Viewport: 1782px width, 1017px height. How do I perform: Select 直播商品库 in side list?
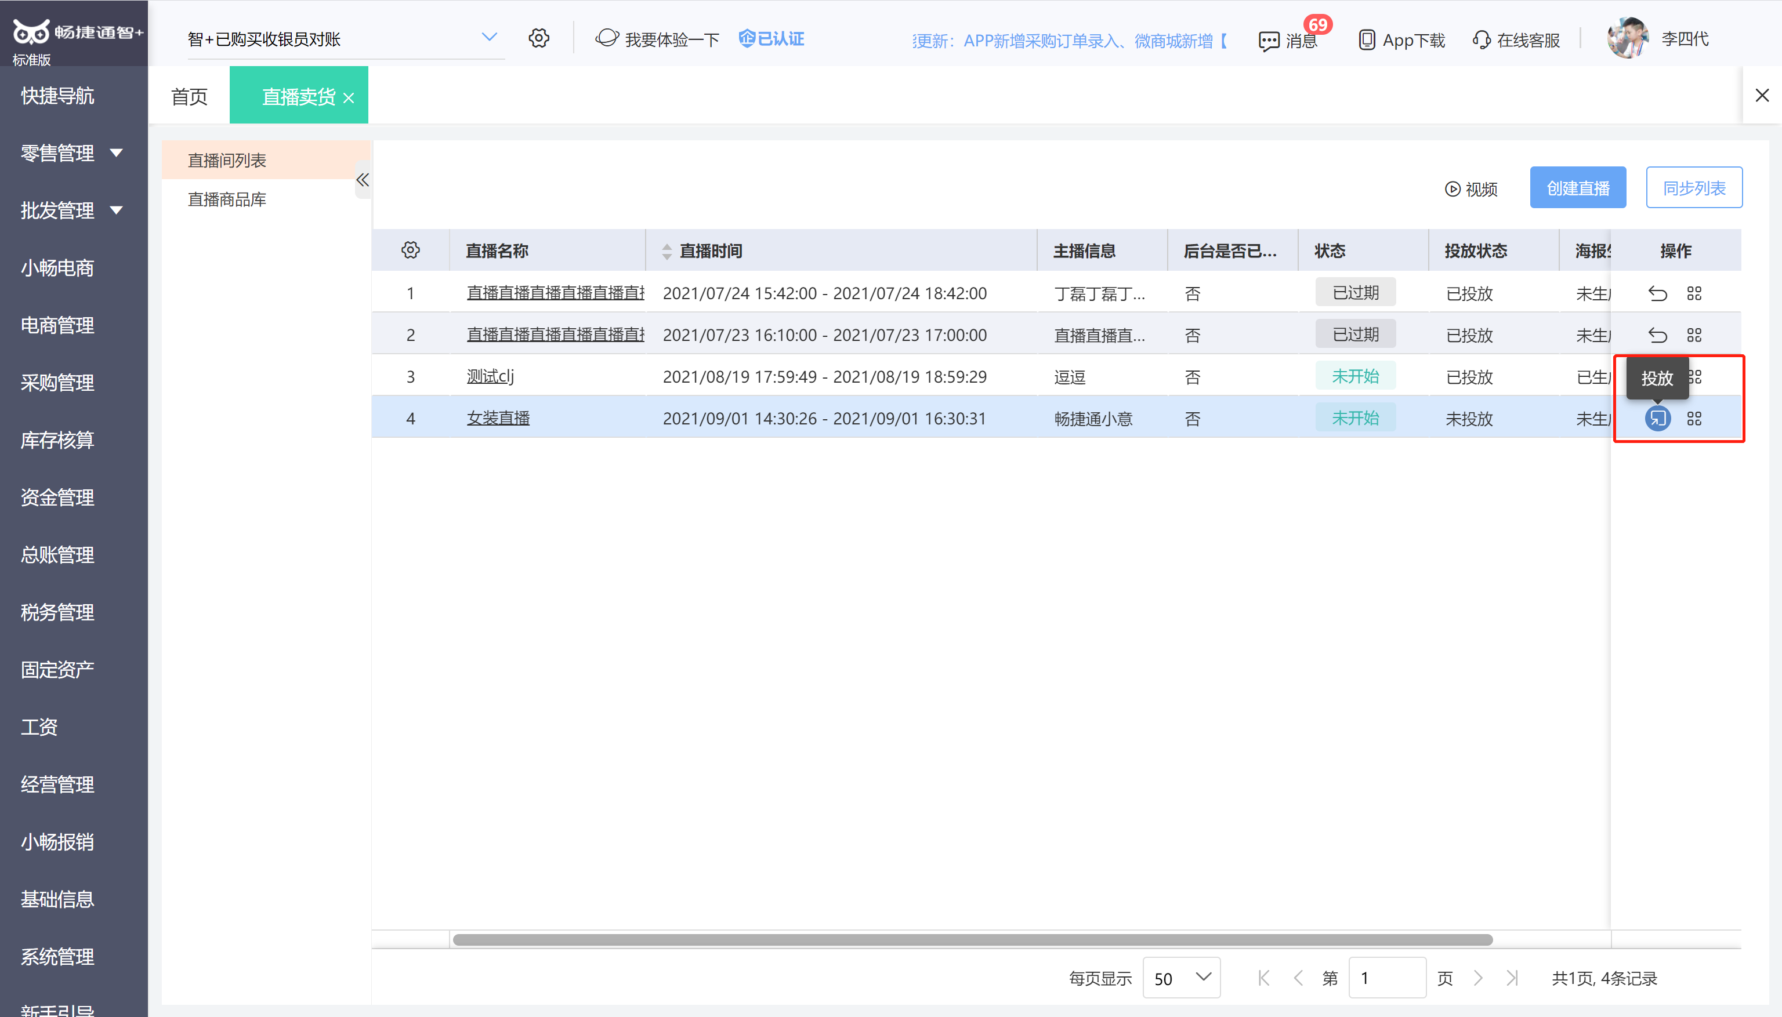tap(227, 200)
